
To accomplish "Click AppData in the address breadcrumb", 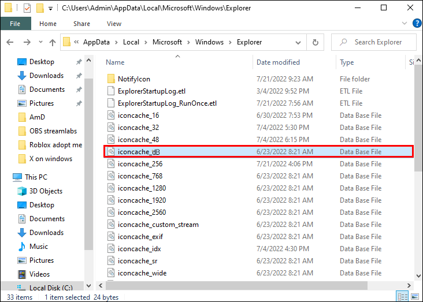I will coord(97,42).
